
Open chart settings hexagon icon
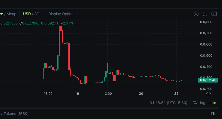196,14
